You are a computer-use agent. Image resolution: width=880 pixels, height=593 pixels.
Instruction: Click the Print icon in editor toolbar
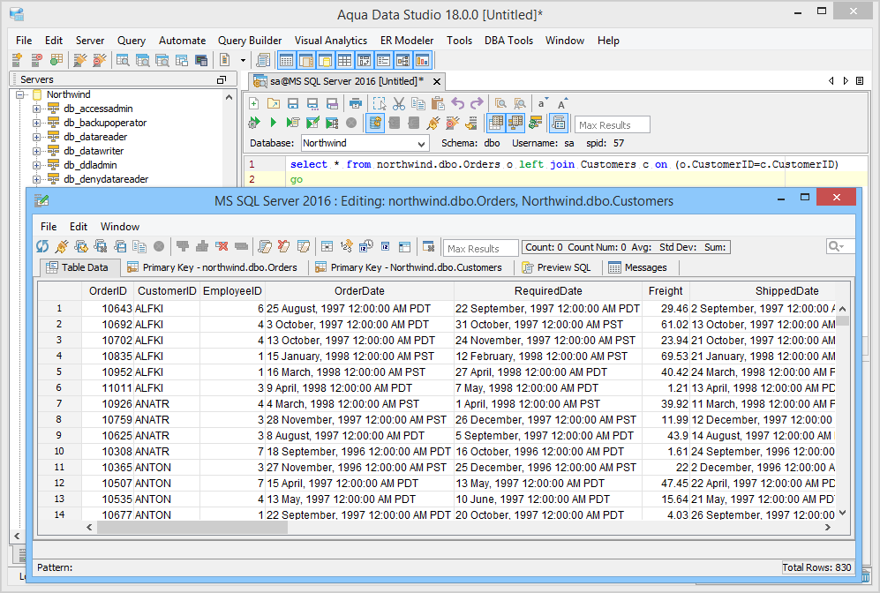(x=356, y=103)
